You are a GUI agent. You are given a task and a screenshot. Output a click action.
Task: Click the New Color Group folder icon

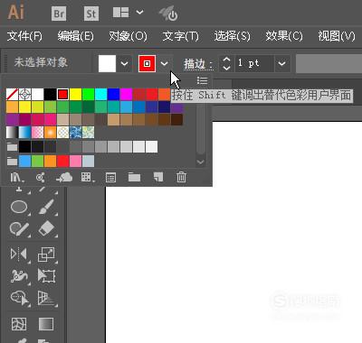(134, 177)
